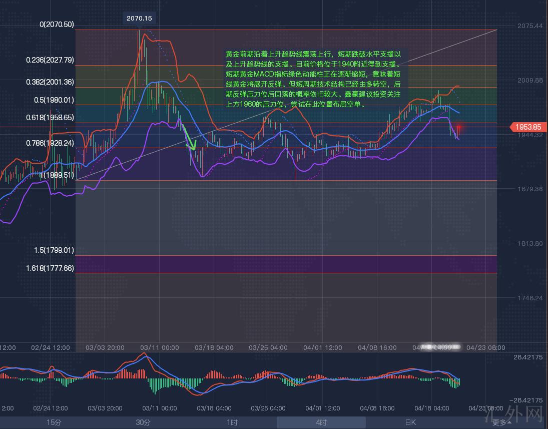
Task: Click the 2070.15 high price label
Action: 139,19
